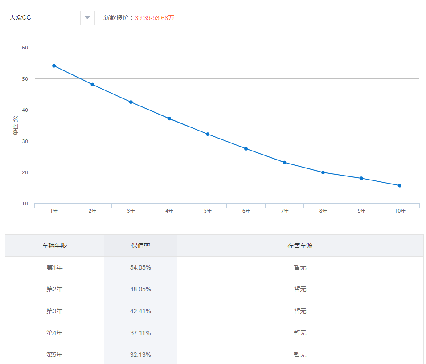
Task: Click the 第3年 row label
Action: (x=55, y=311)
